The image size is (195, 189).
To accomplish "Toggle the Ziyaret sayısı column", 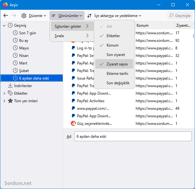I will point(114,64).
